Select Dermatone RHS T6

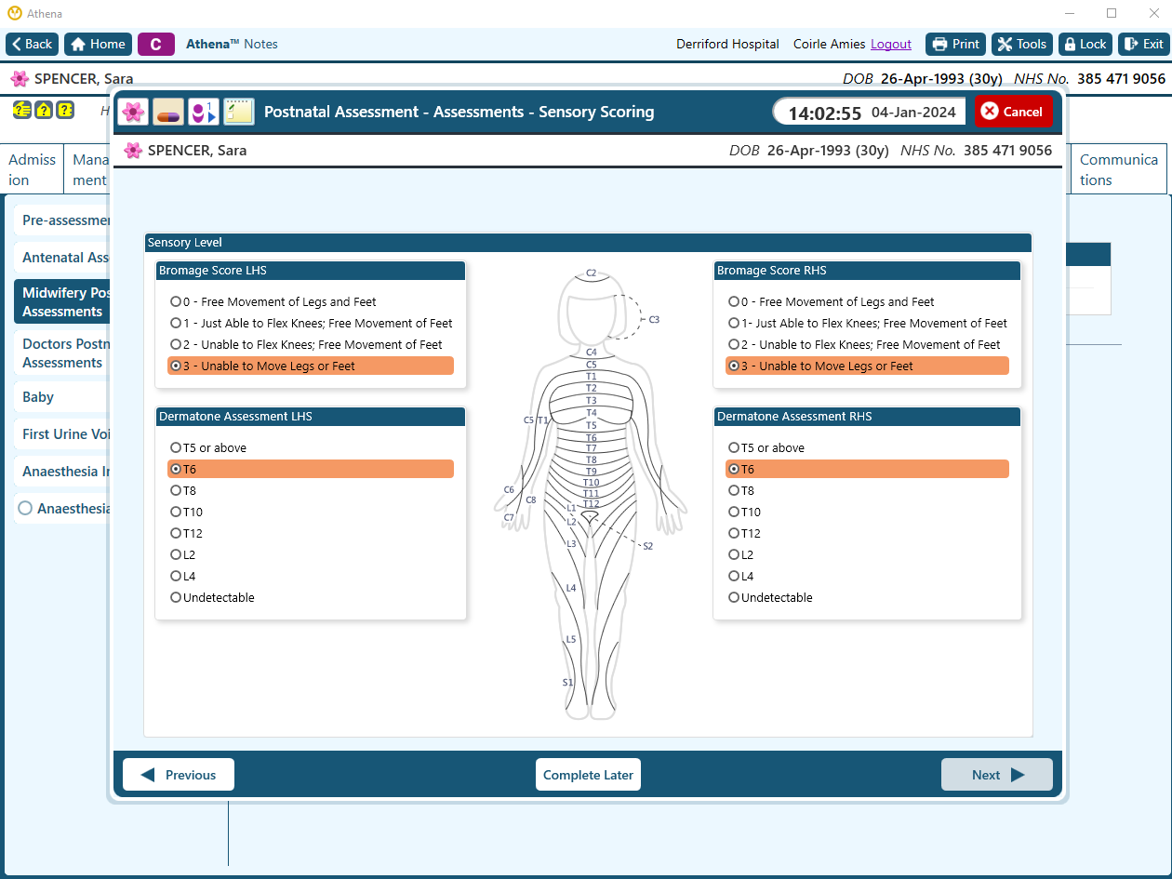coord(867,469)
